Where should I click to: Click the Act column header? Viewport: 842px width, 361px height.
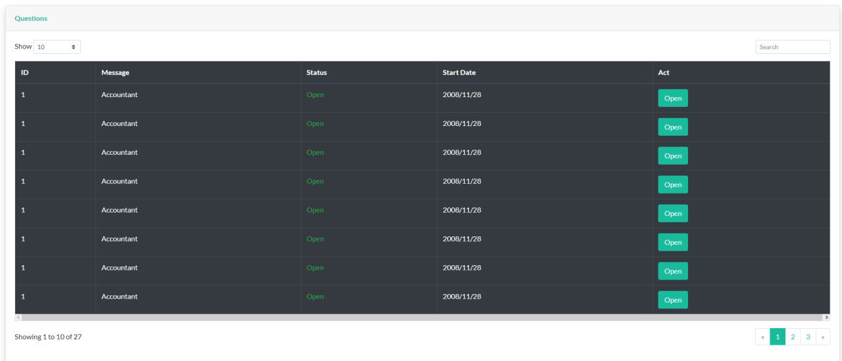(x=741, y=72)
